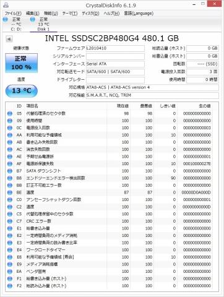Click the previous disk arrow button
The image size is (224, 297).
coord(9,39)
